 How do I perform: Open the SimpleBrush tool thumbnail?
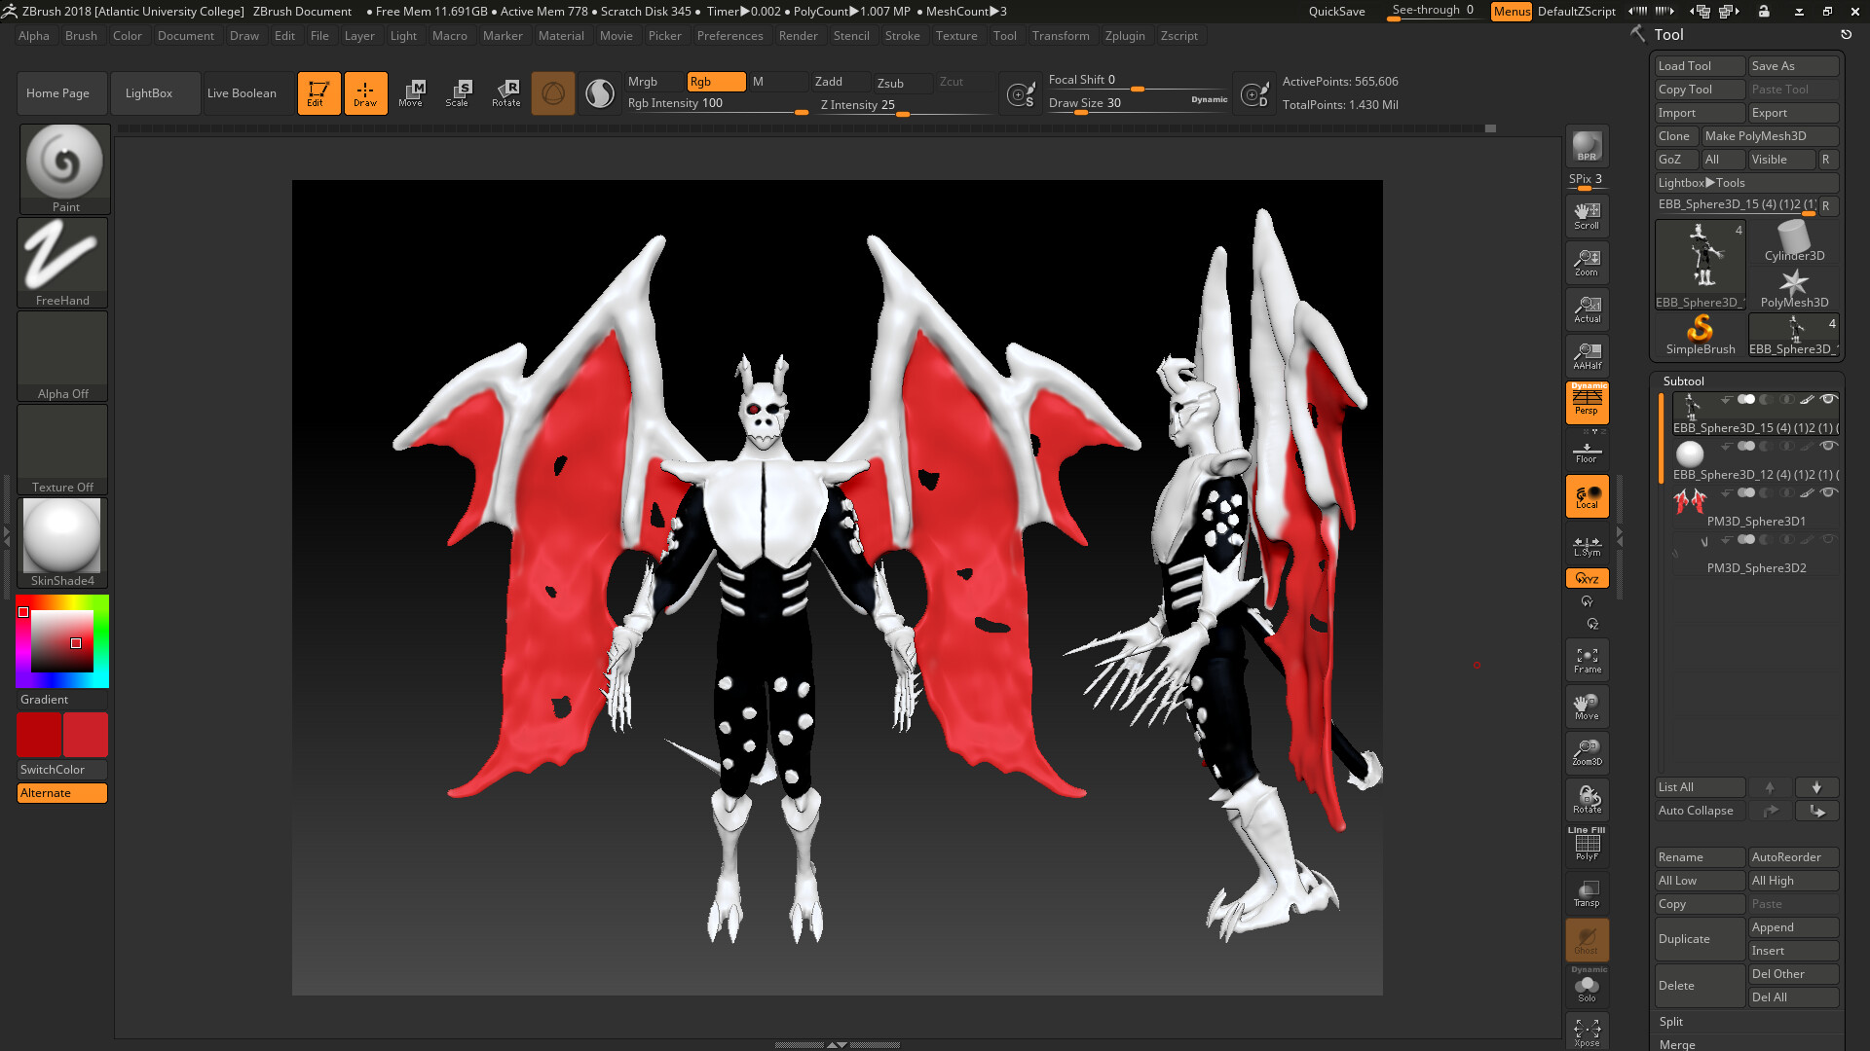click(1700, 333)
